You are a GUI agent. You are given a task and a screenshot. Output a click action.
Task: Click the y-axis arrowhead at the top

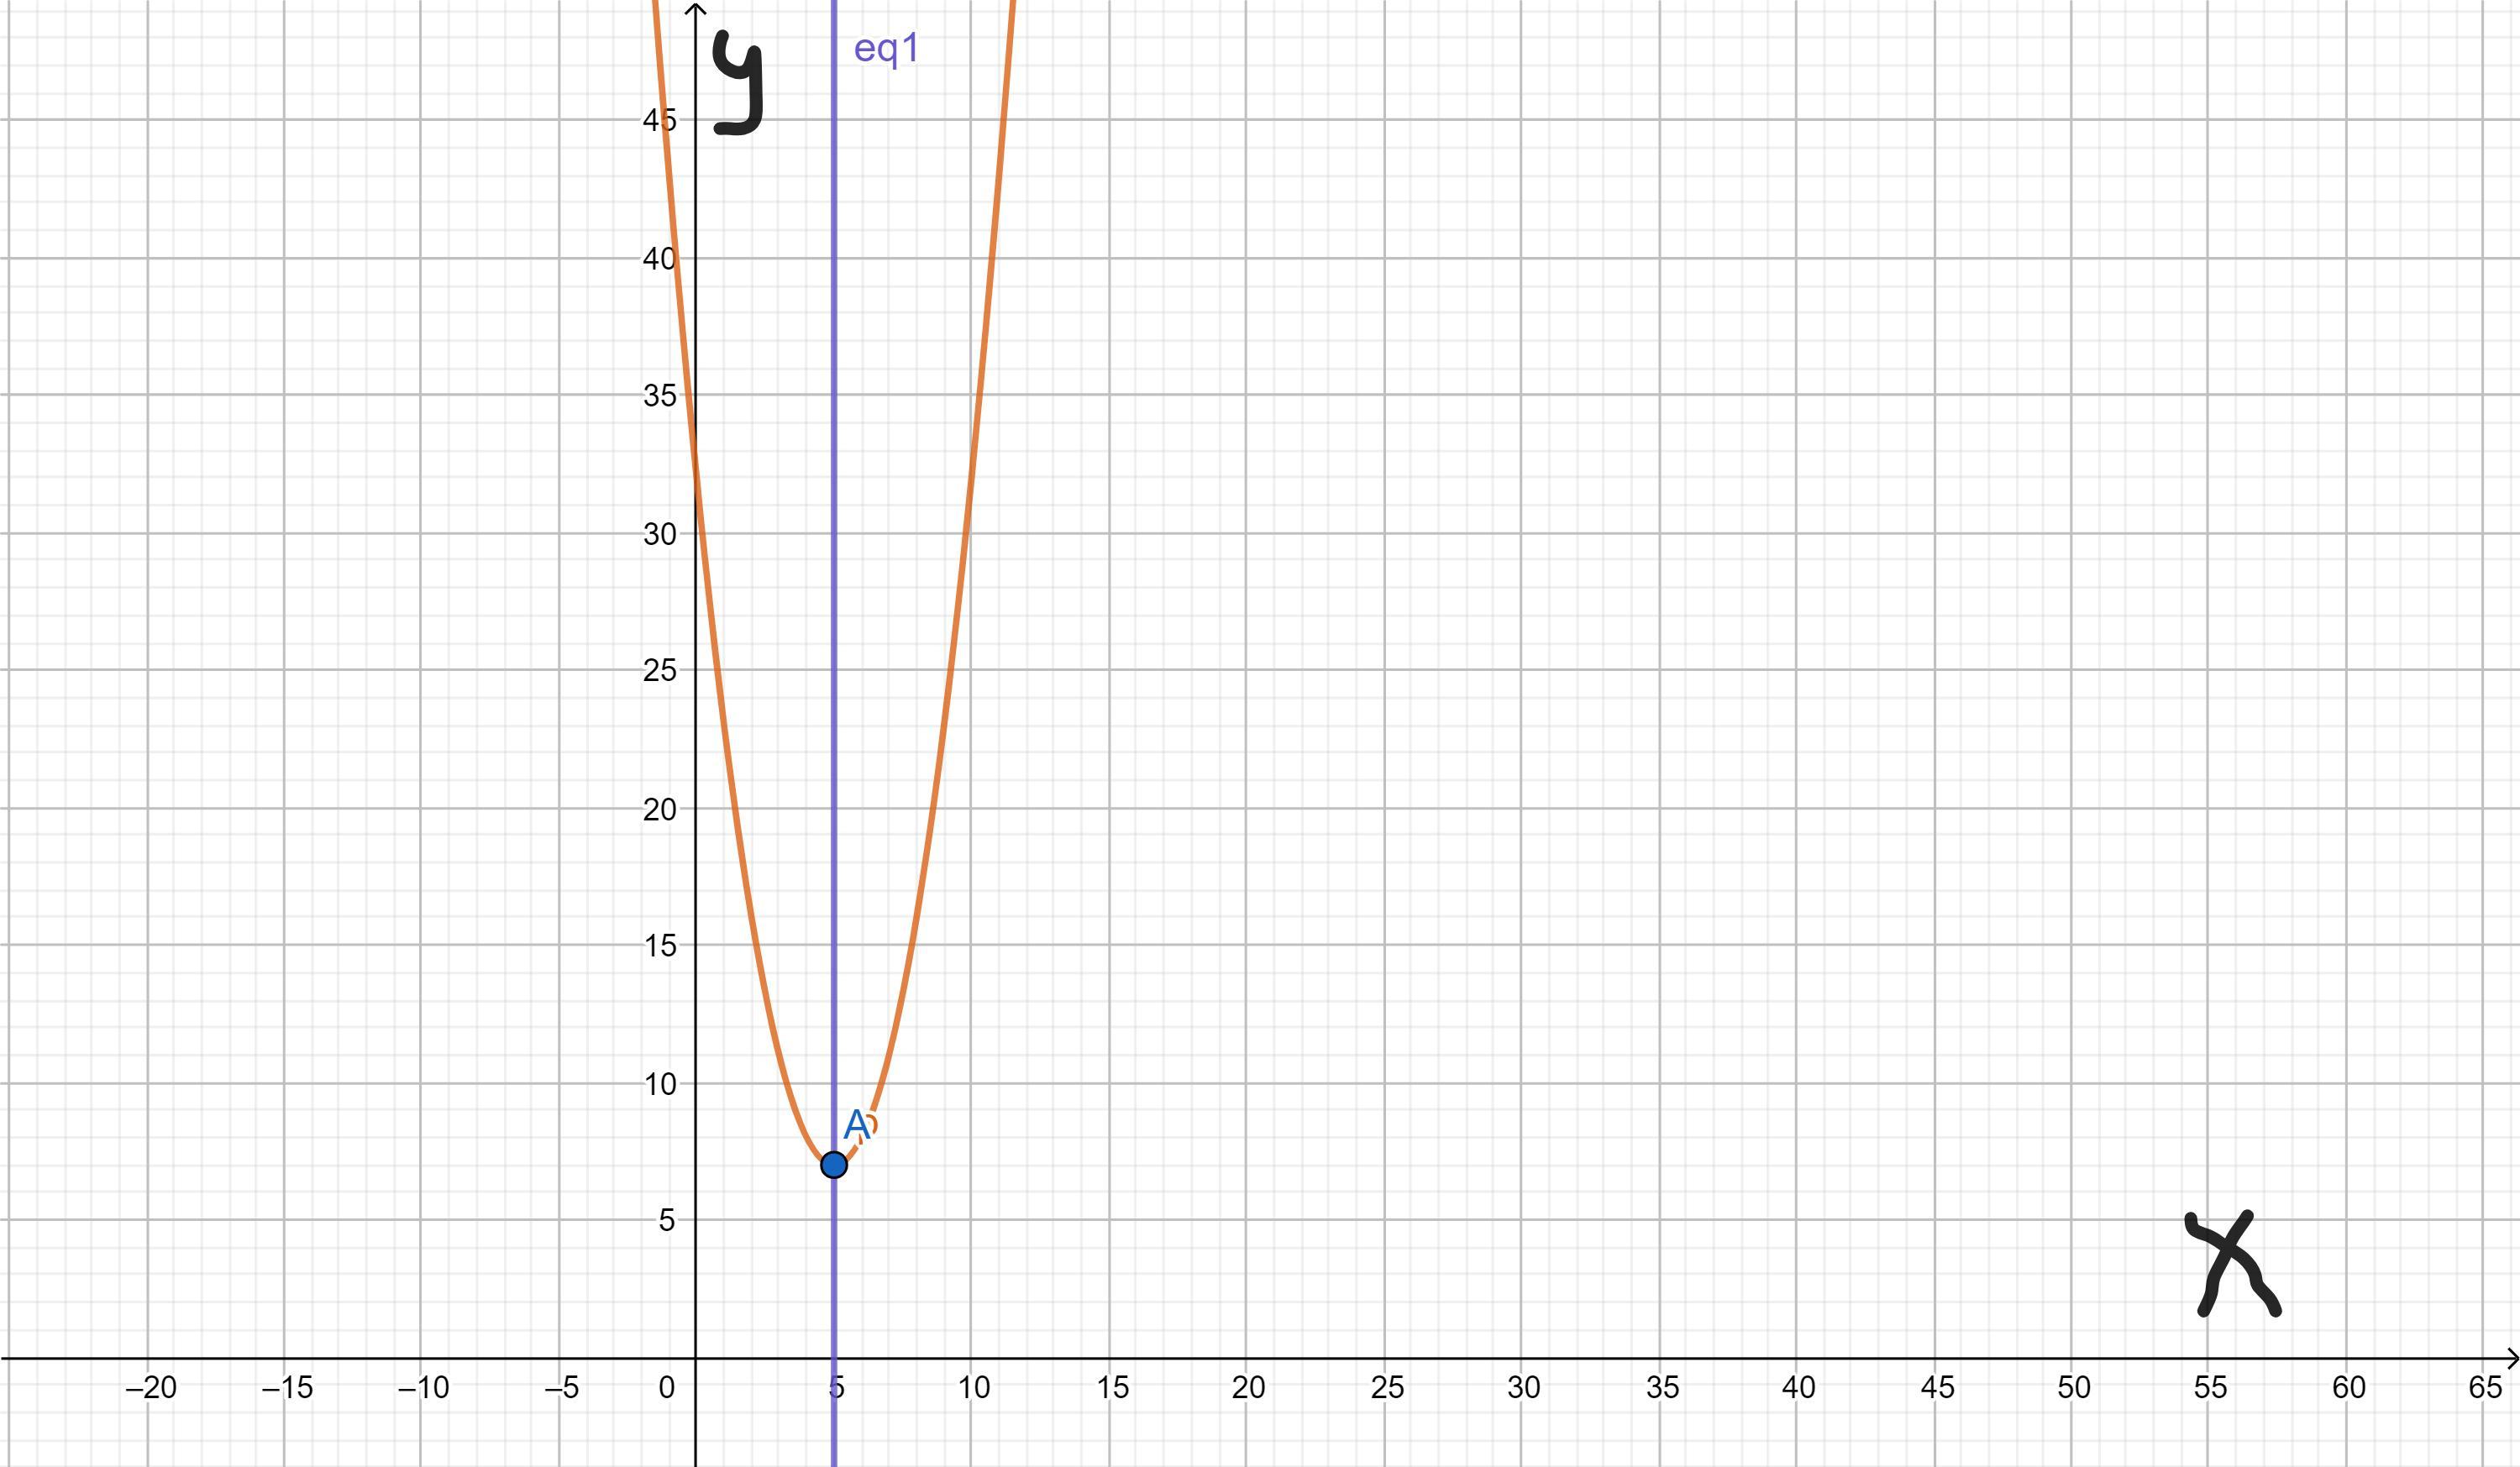point(696,9)
